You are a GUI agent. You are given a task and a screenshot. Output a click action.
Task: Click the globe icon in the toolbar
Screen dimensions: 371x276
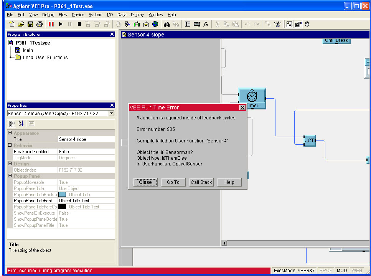(x=155, y=24)
